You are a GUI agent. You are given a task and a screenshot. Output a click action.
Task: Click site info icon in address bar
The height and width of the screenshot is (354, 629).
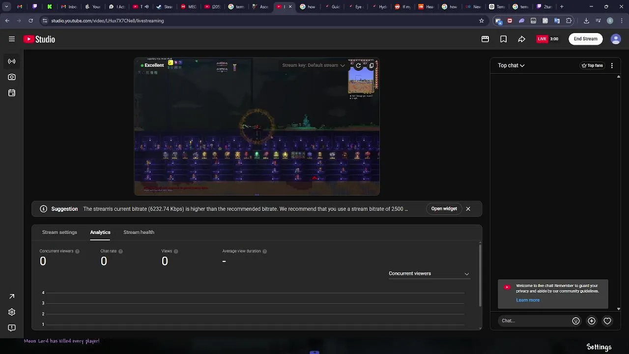pos(45,21)
